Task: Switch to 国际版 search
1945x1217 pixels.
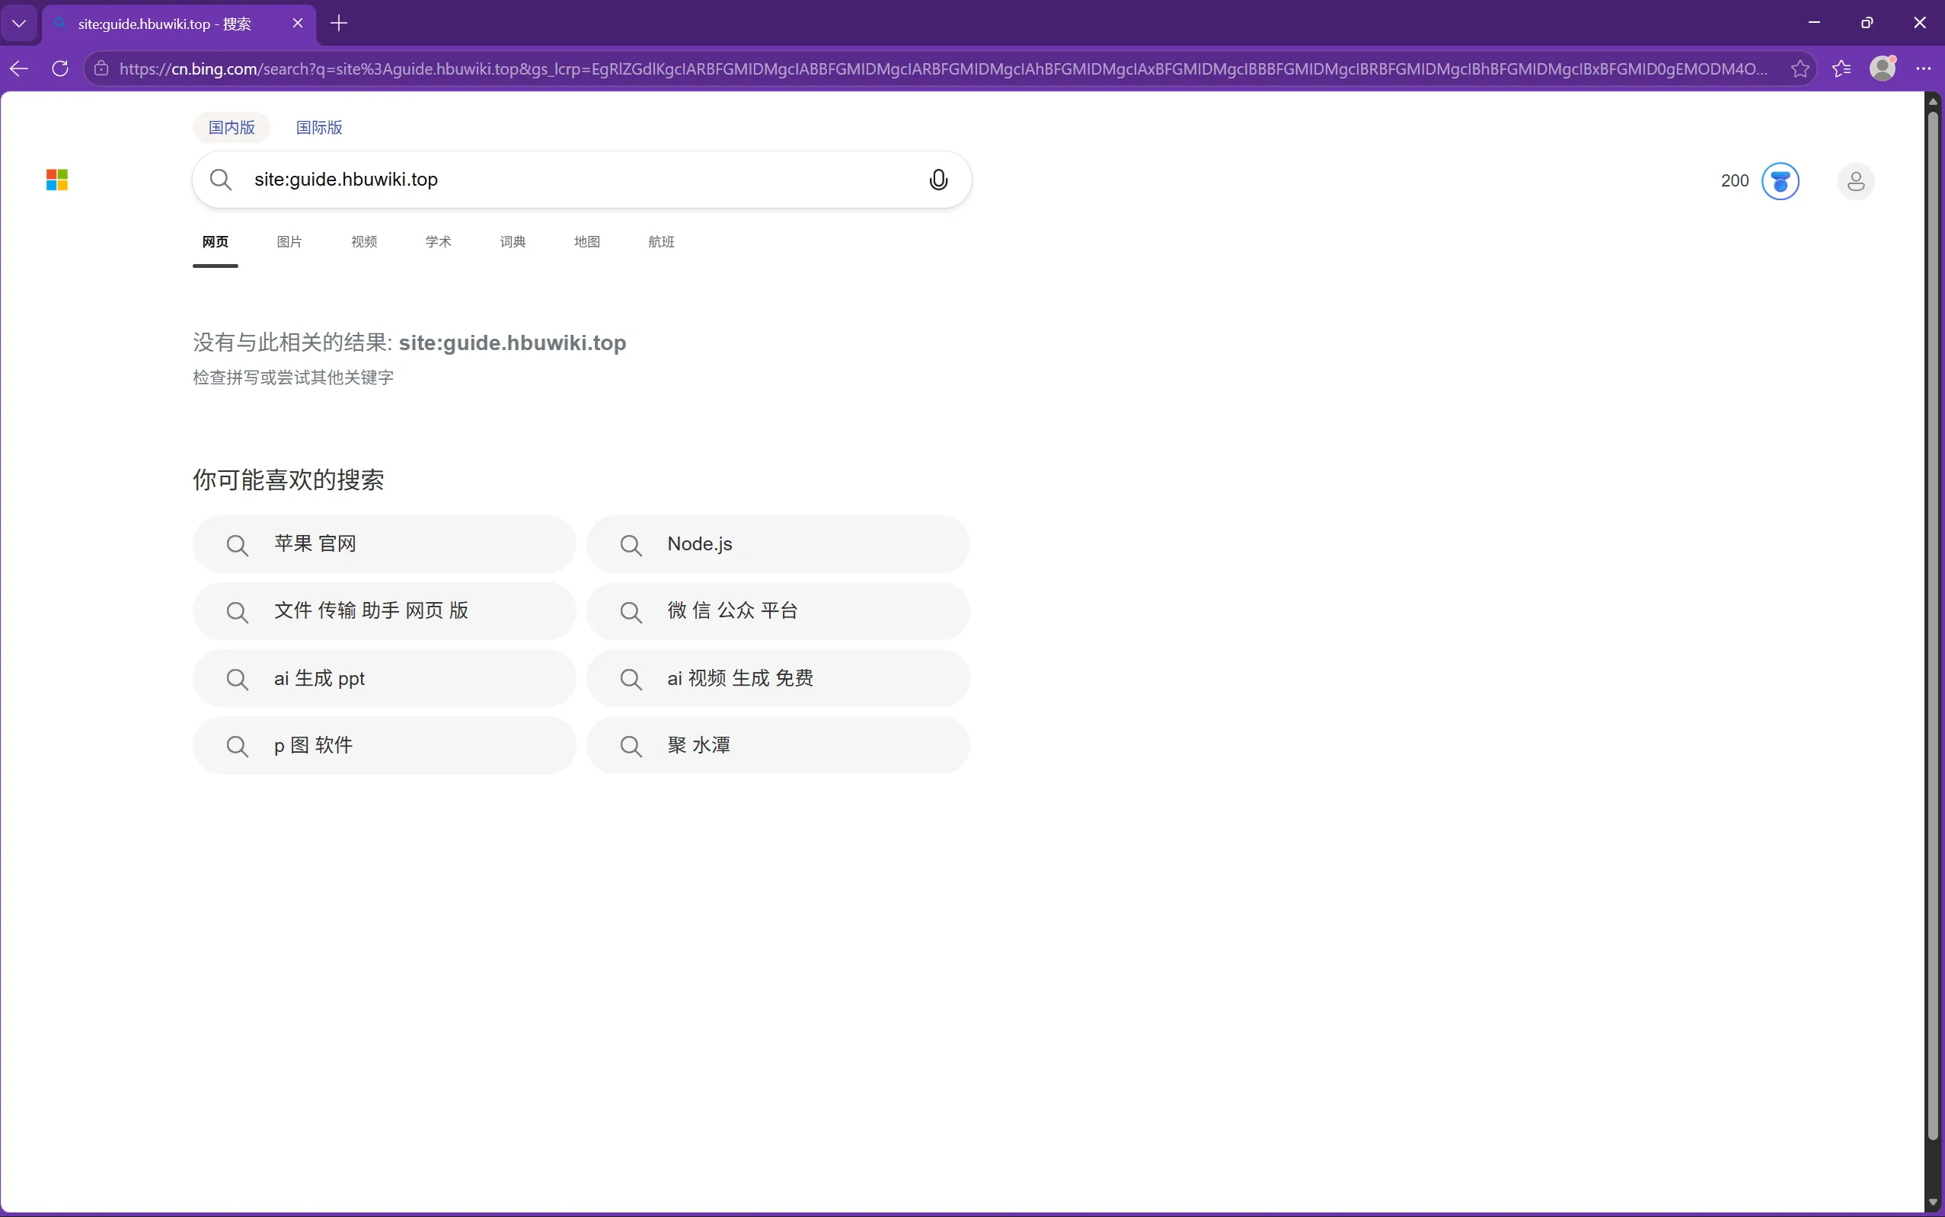Action: [x=319, y=127]
